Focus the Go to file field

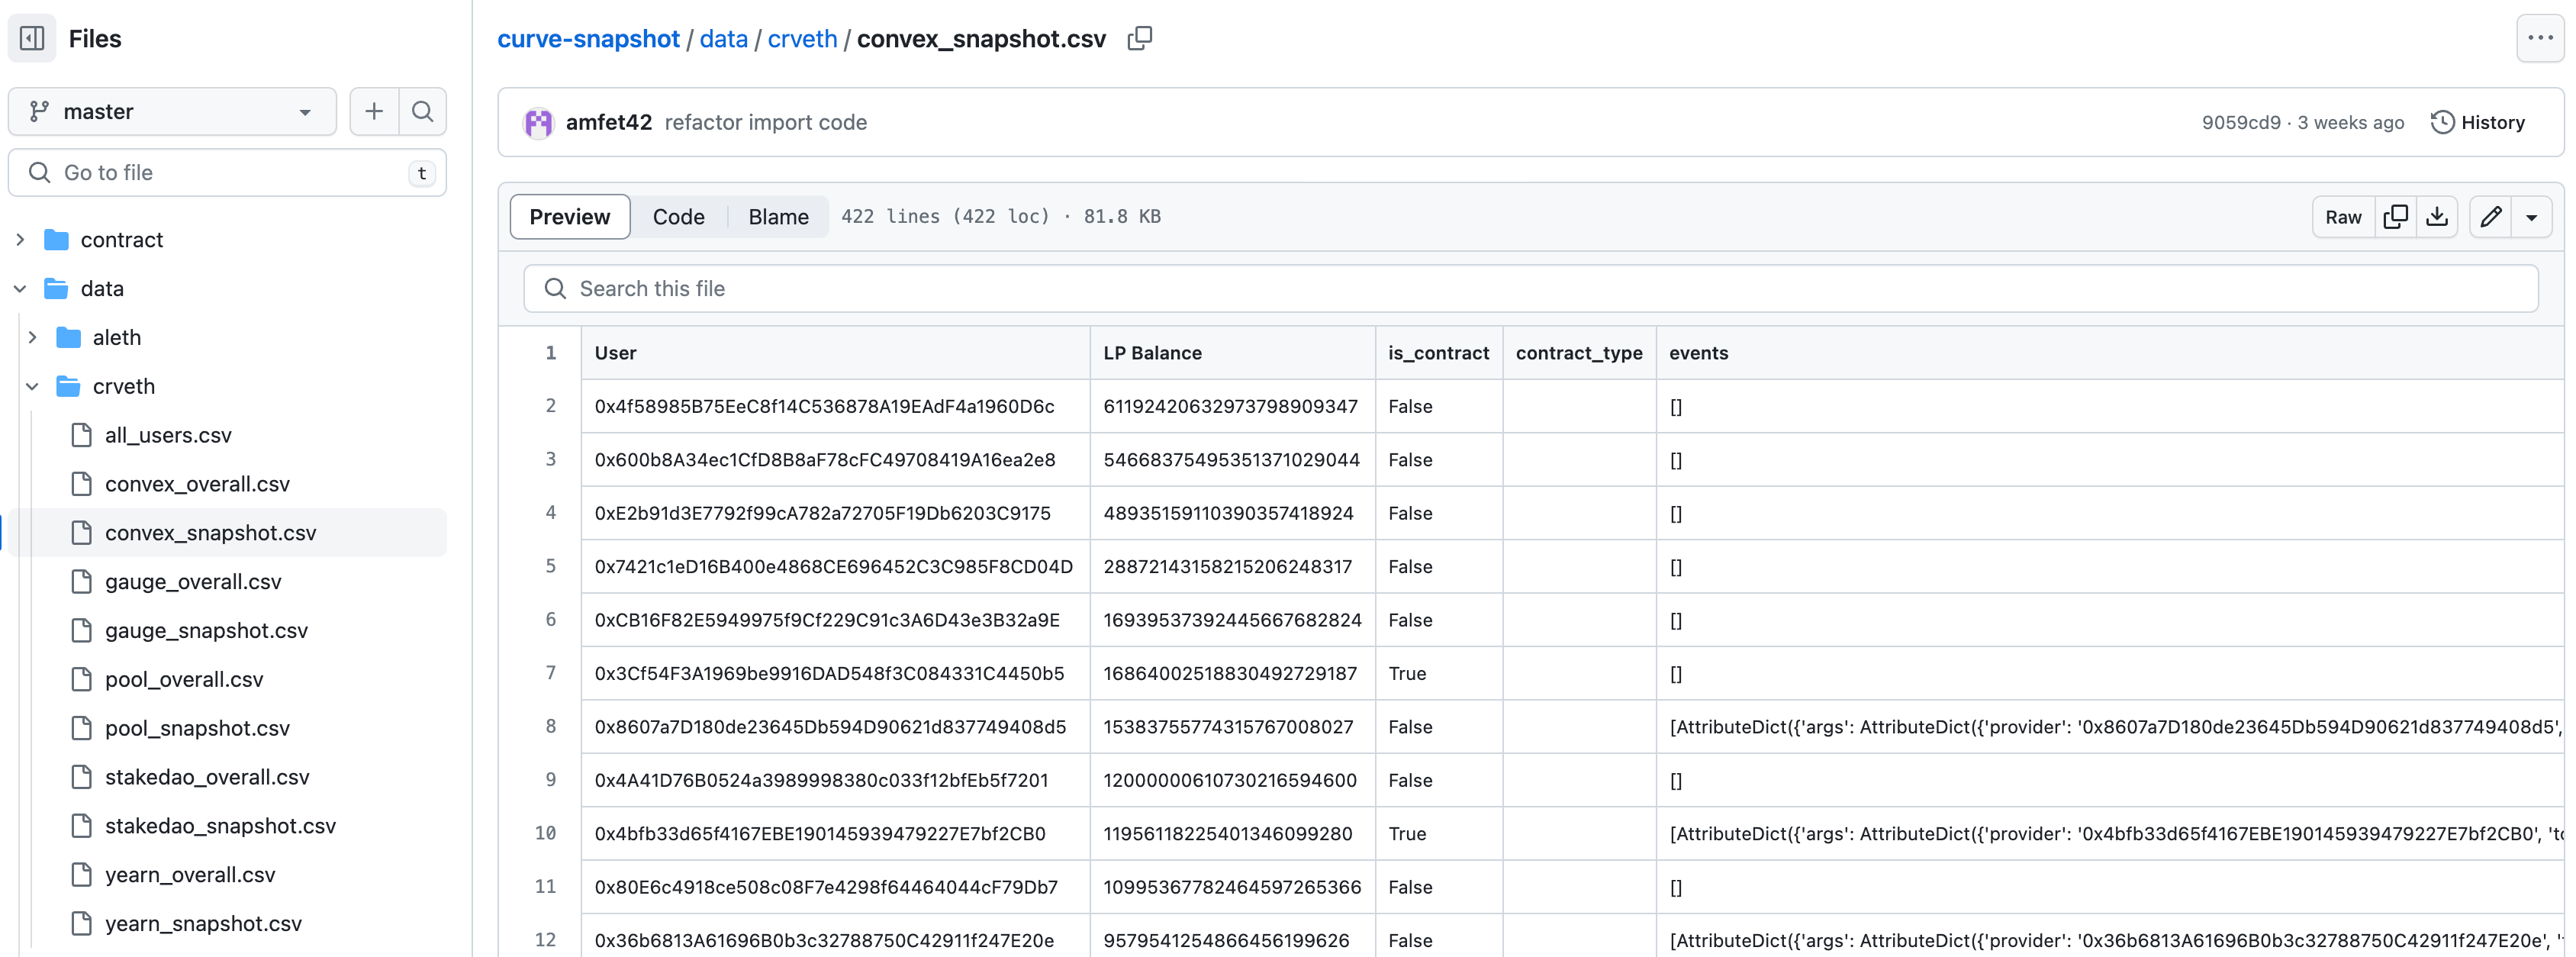point(227,173)
